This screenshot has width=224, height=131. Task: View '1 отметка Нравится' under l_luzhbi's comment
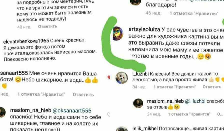[x=174, y=87]
